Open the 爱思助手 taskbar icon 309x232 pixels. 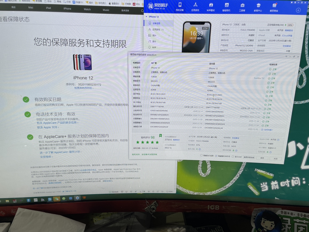pyautogui.click(x=78, y=198)
